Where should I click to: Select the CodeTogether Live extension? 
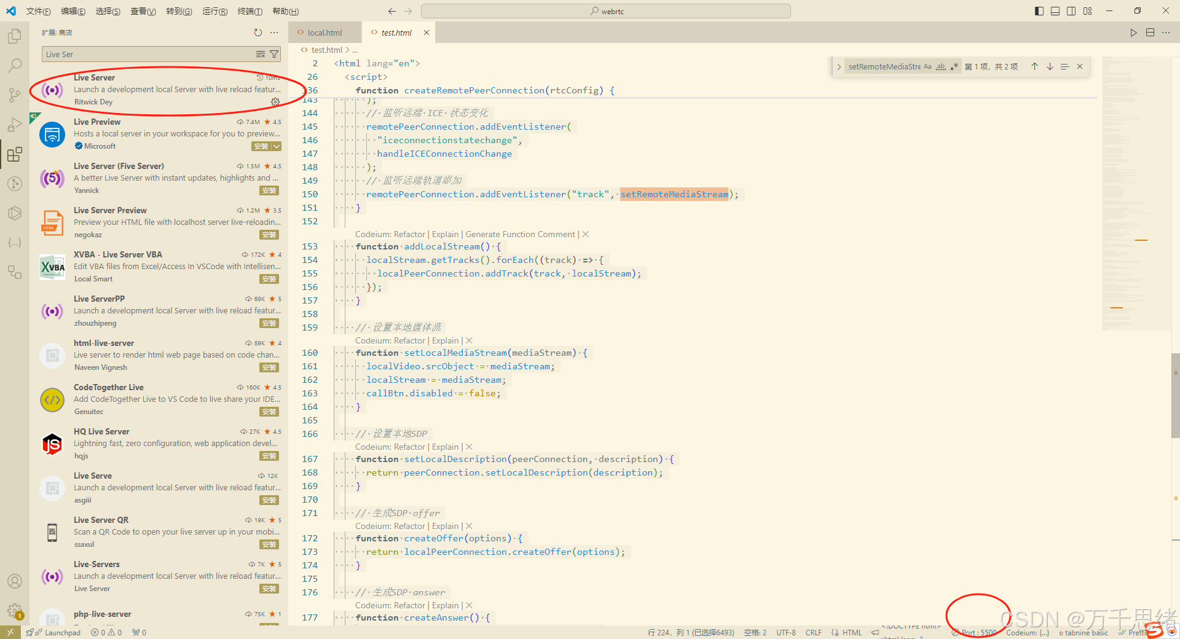click(x=160, y=399)
